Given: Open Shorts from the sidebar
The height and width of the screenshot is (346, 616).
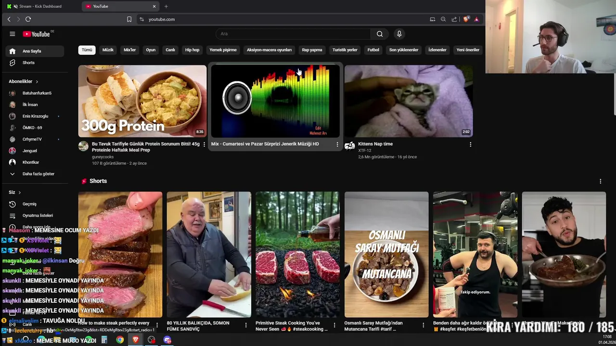Looking at the screenshot, I should click(x=35, y=62).
